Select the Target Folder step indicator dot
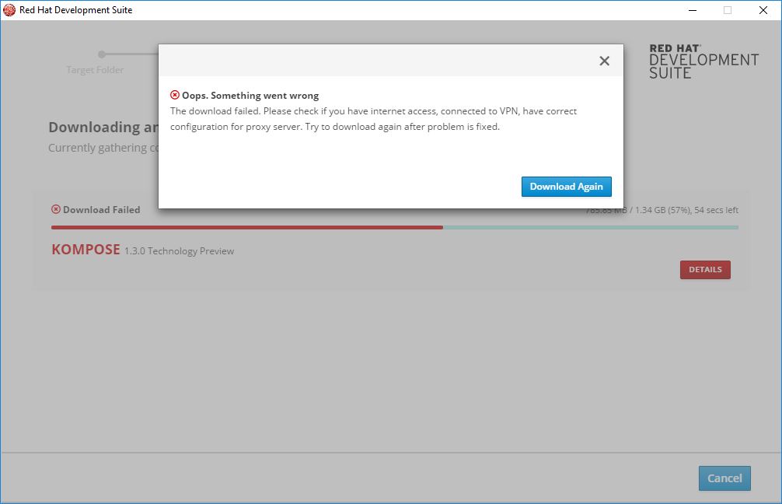 pyautogui.click(x=100, y=54)
